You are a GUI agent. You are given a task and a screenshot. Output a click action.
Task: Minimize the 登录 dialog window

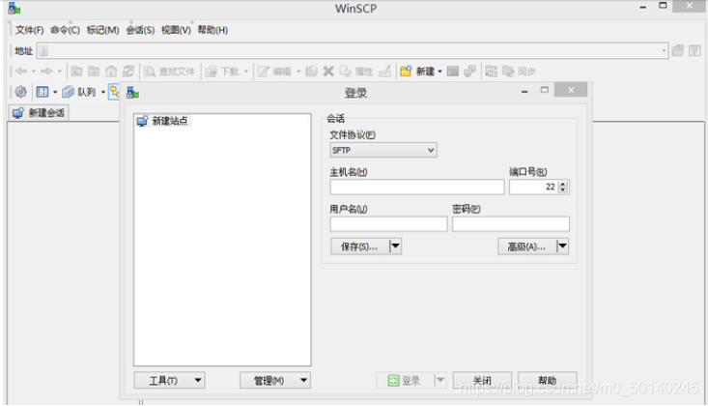(524, 91)
